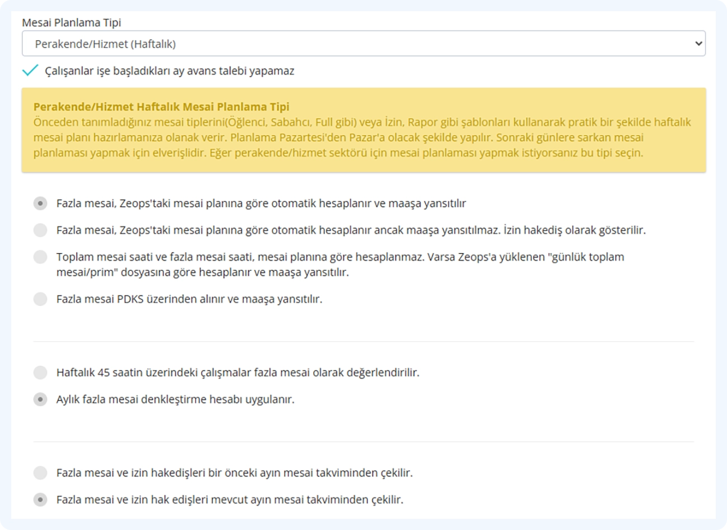
Task: Select 'mevcut ayın mesai takviminden çekilir' radio
Action: tap(40, 499)
